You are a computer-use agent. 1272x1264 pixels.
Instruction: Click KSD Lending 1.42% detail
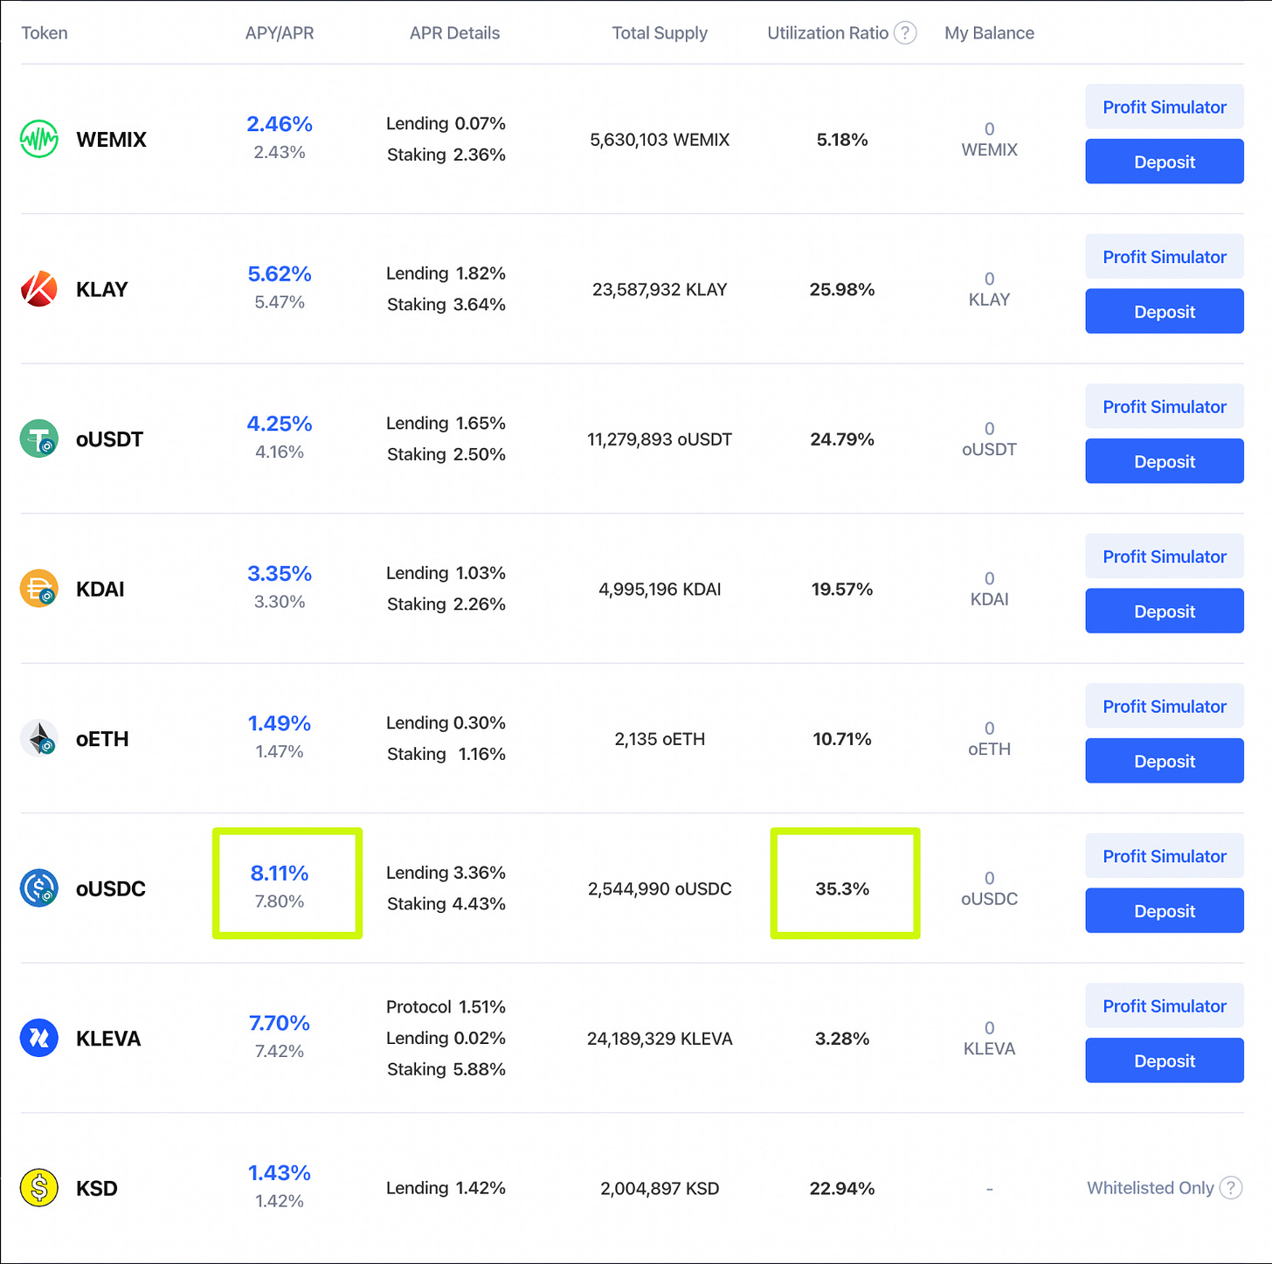[x=446, y=1188]
